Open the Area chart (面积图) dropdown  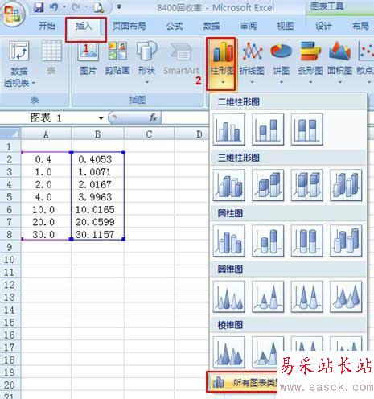click(339, 63)
